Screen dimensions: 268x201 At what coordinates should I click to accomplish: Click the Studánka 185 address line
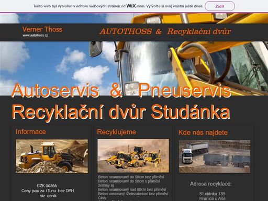click(213, 194)
